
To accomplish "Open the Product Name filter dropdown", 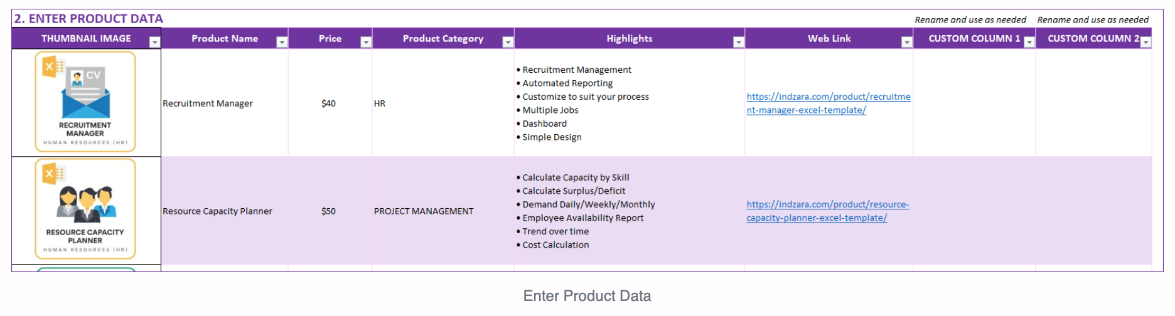I will (x=282, y=42).
